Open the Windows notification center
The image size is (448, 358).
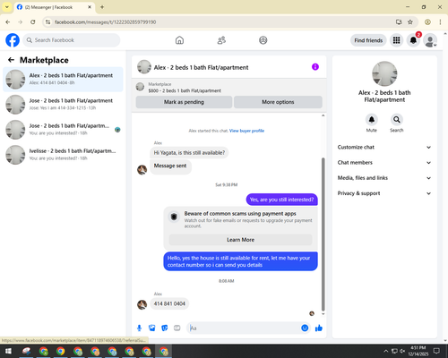pos(436,351)
